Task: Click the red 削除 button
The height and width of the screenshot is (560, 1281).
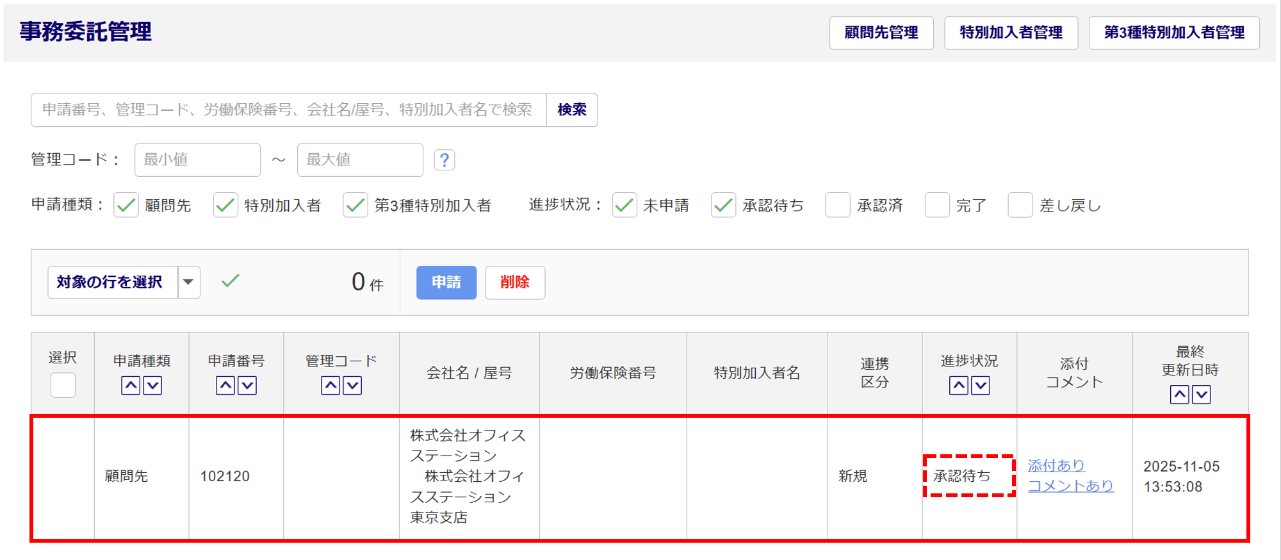Action: pos(514,283)
